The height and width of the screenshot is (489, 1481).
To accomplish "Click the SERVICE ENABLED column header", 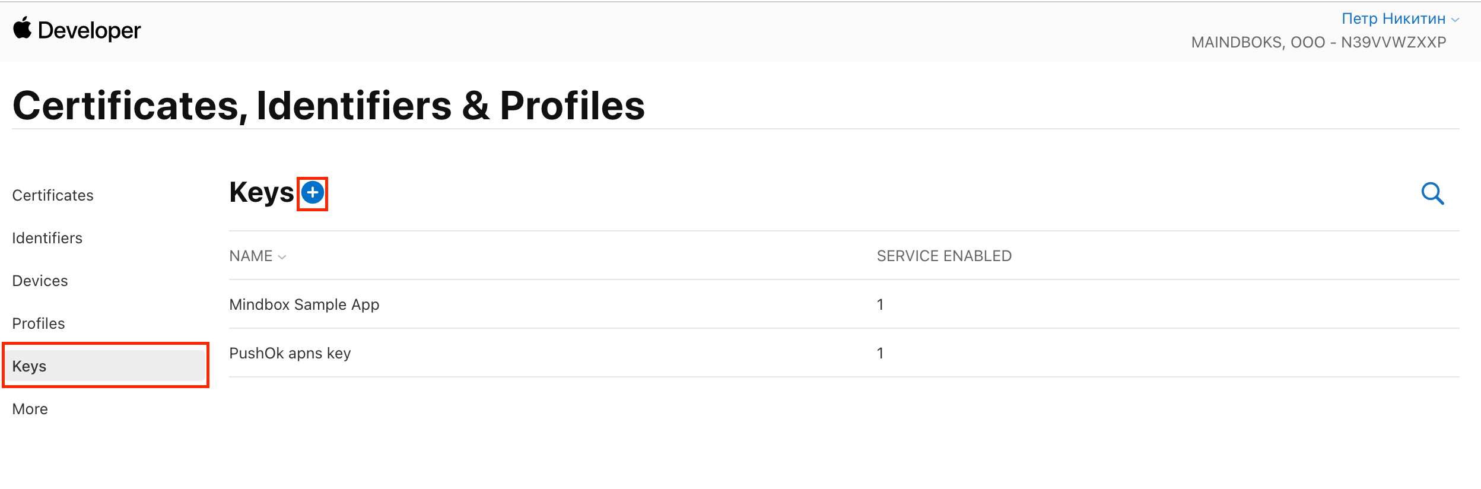I will coord(944,256).
